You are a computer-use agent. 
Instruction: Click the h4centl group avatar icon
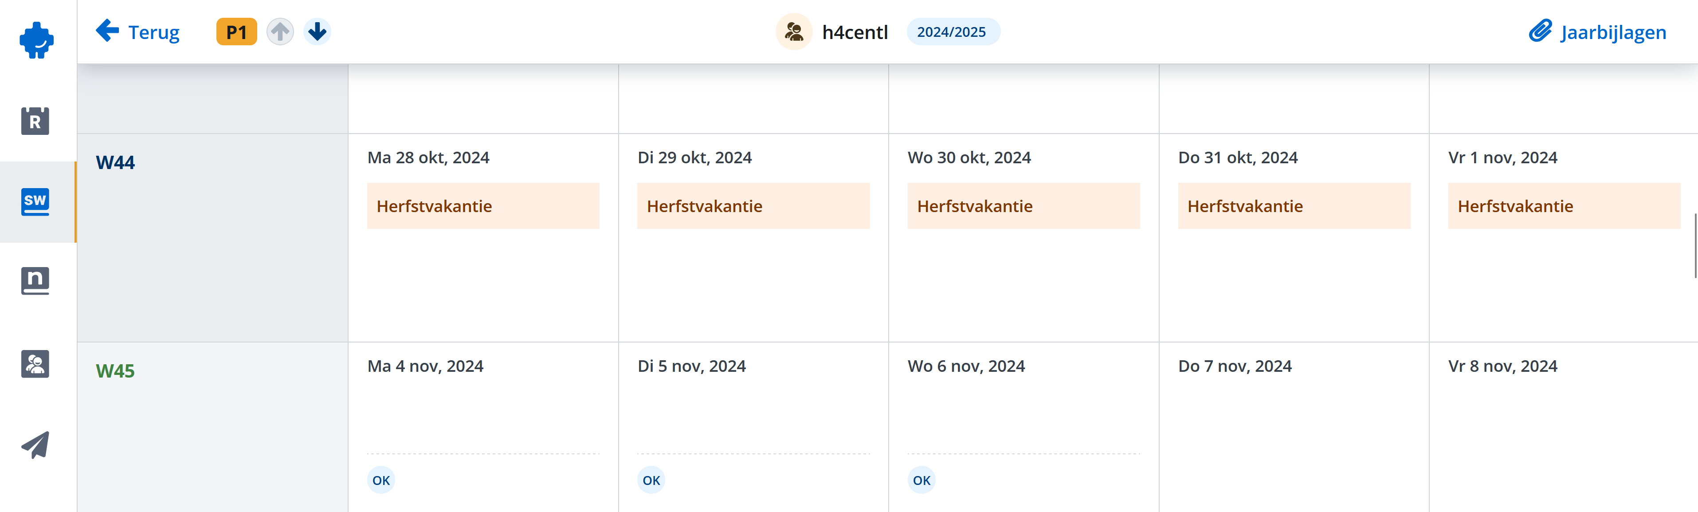pyautogui.click(x=794, y=32)
